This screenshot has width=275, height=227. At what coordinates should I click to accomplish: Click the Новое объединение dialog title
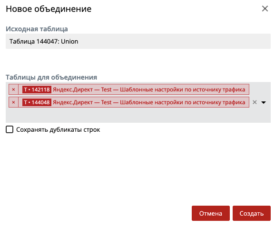click(49, 9)
